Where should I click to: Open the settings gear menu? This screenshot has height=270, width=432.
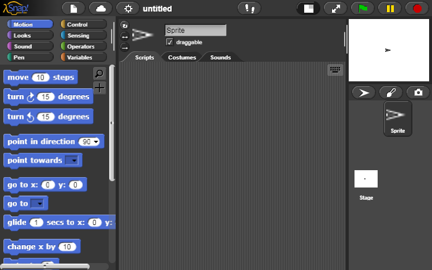(128, 8)
